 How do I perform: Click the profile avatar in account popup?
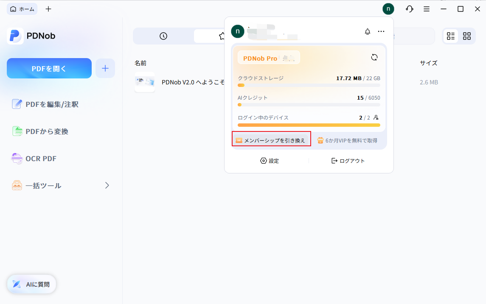point(238,31)
